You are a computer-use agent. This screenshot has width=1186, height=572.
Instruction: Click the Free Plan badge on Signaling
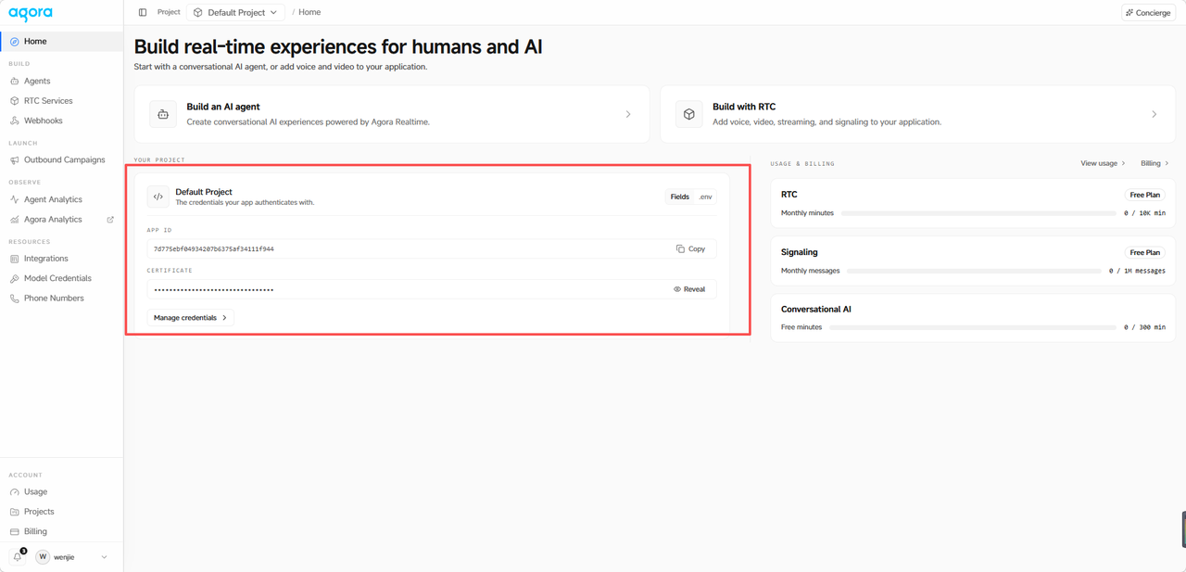point(1145,252)
